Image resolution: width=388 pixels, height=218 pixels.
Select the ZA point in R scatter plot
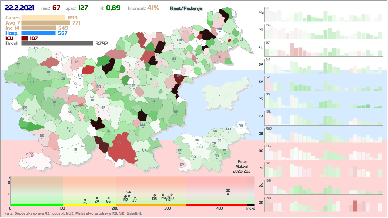click(x=97, y=198)
